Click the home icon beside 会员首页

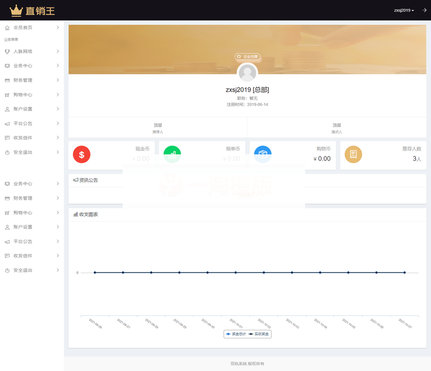7,28
